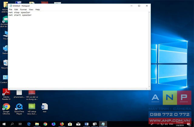Open taskbar Search
Screen dimensions: 194x127
[12, 124]
